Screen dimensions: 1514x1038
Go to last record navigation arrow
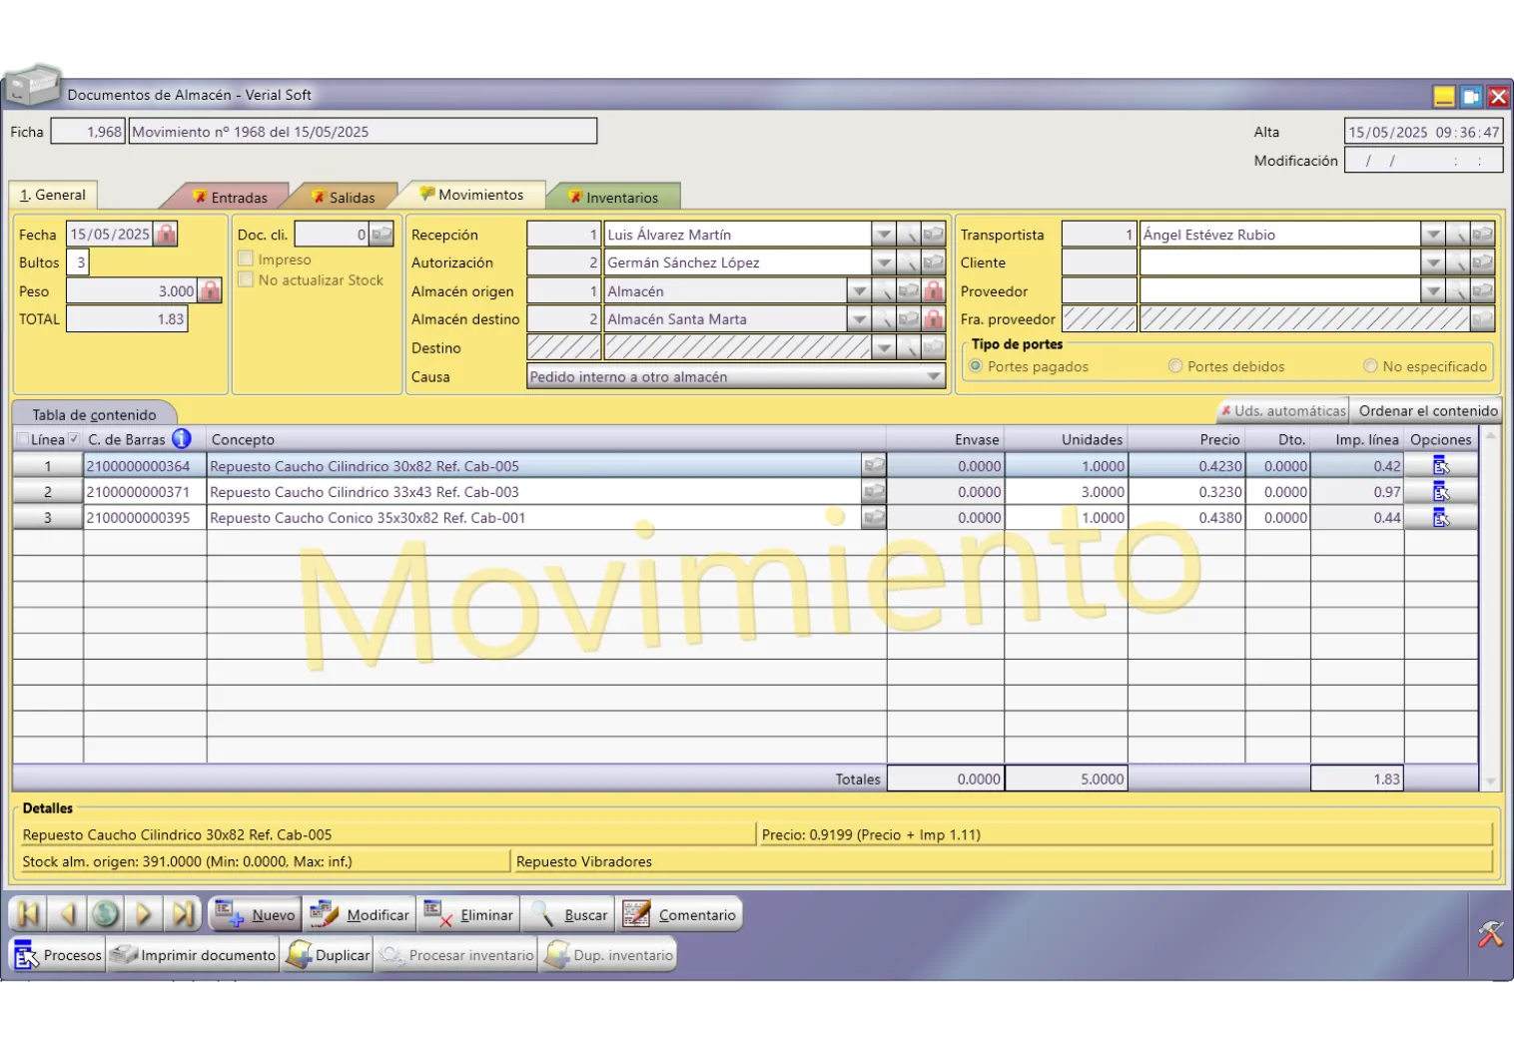pyautogui.click(x=183, y=914)
